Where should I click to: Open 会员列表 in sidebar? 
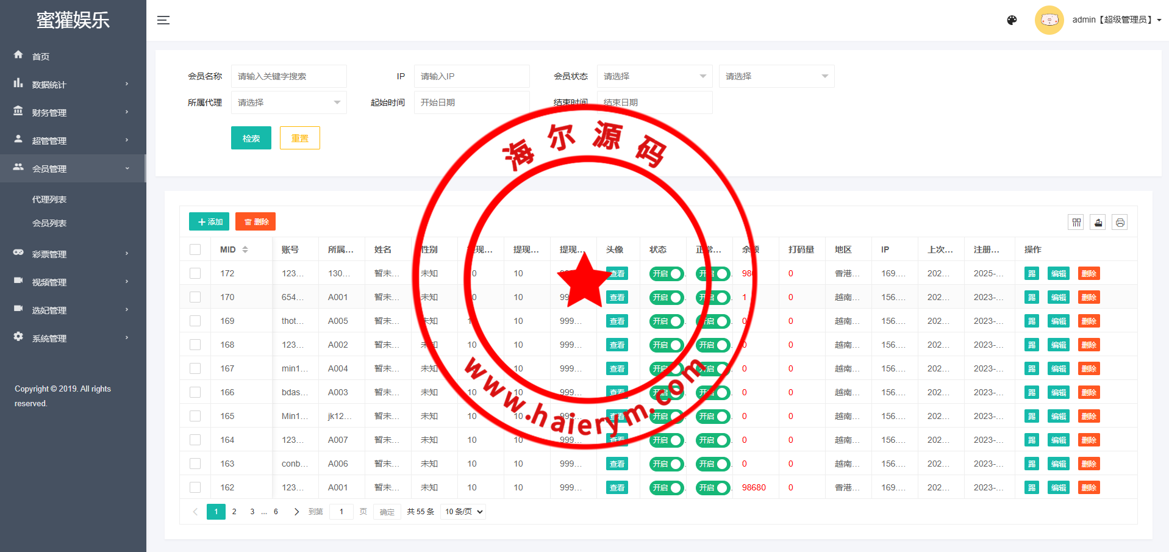pos(49,223)
